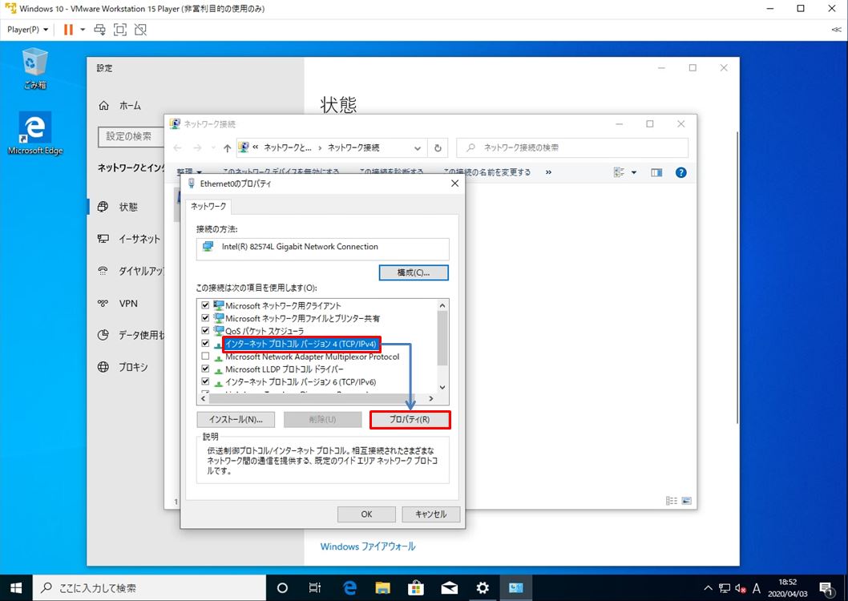Open Microsoft Store from the taskbar
Screen dimensions: 848x601
[416, 587]
